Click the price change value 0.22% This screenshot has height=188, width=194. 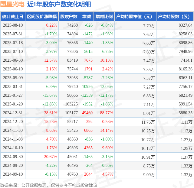52,25
